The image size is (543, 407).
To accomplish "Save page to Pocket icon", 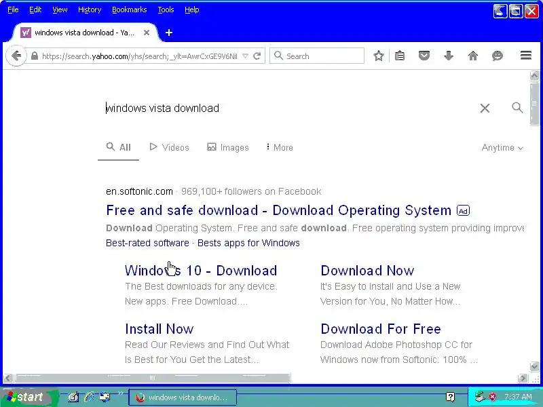I will pyautogui.click(x=424, y=56).
